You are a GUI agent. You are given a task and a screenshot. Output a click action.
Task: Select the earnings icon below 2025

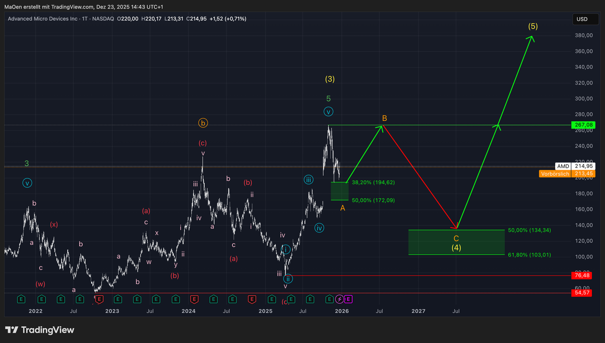[x=272, y=299]
